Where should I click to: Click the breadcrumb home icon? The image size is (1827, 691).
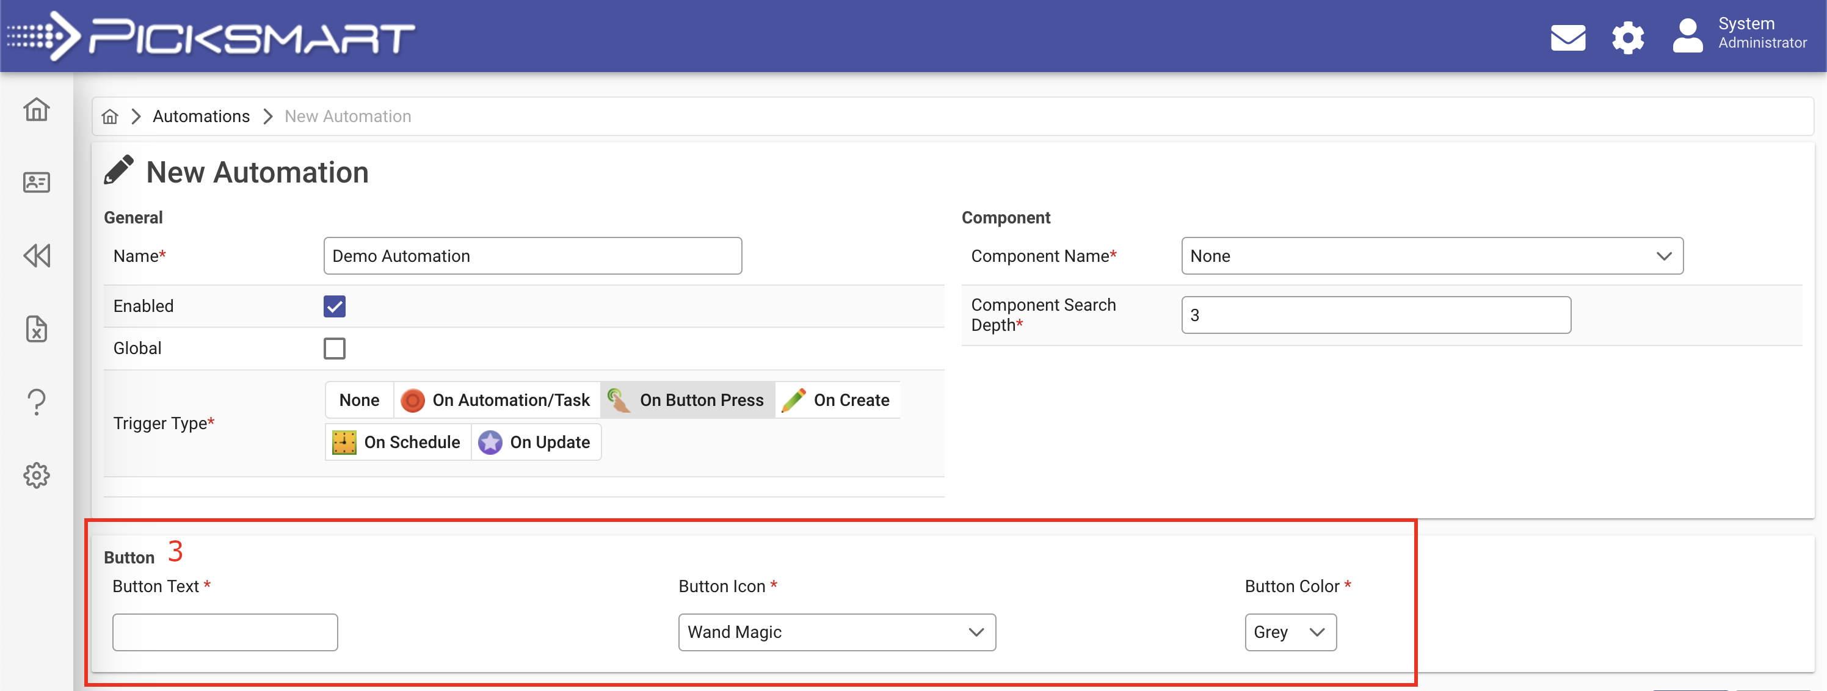[110, 116]
